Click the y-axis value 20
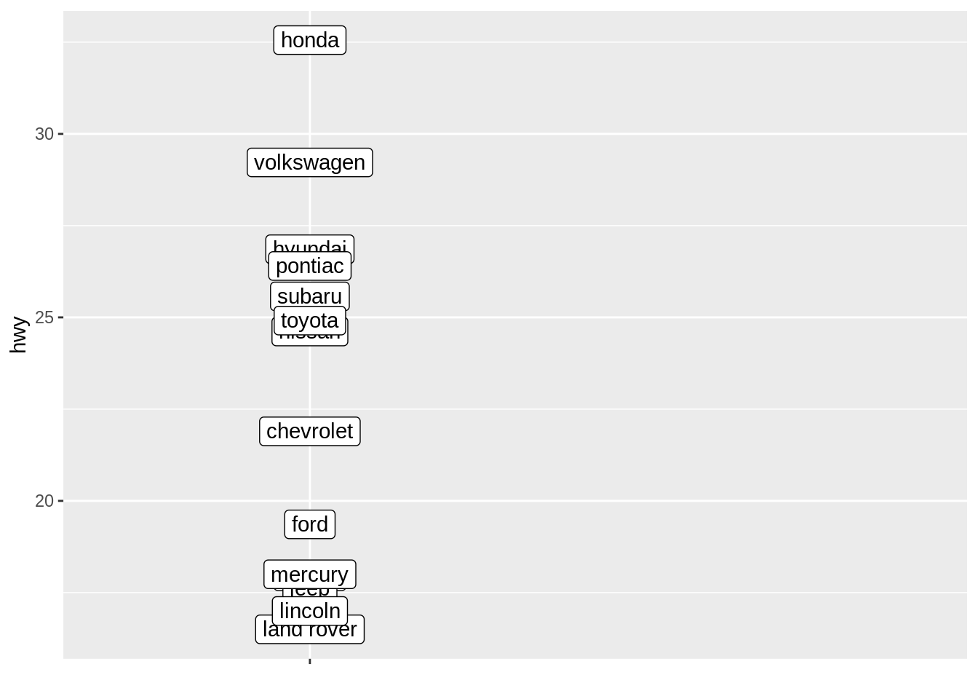The height and width of the screenshot is (699, 978). (44, 501)
